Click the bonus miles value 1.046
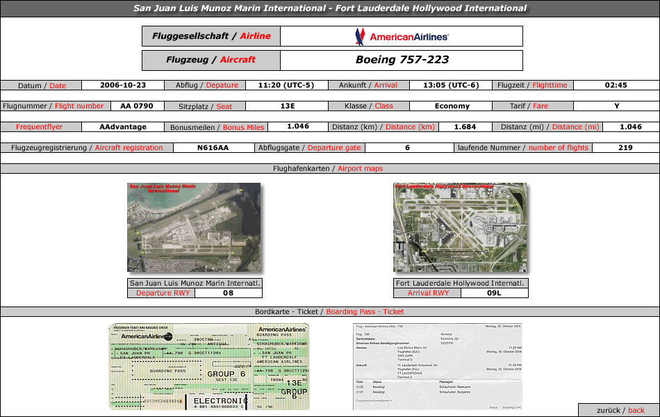 [298, 126]
